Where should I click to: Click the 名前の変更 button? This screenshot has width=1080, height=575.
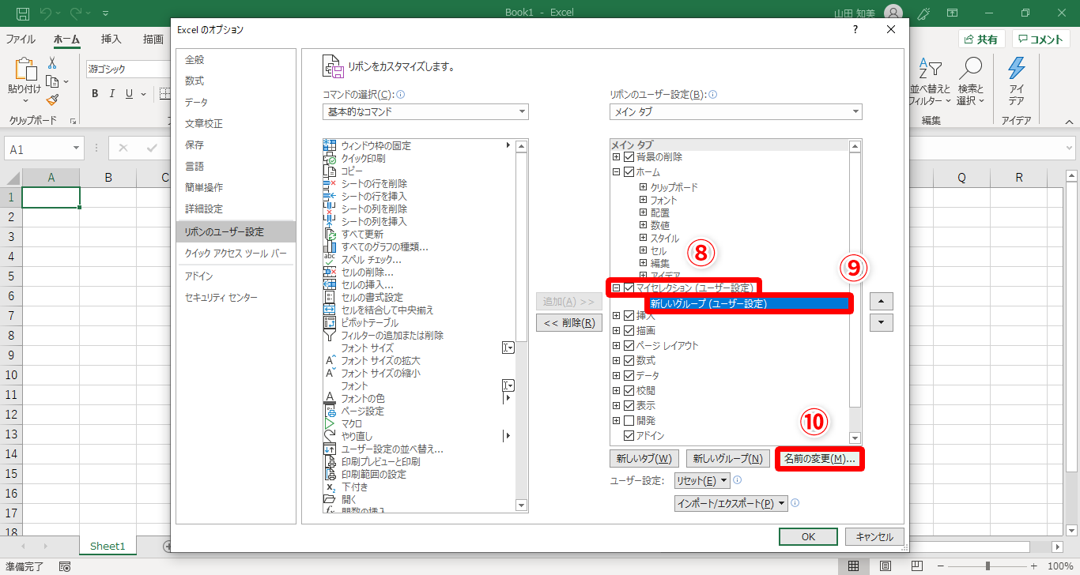(x=820, y=459)
